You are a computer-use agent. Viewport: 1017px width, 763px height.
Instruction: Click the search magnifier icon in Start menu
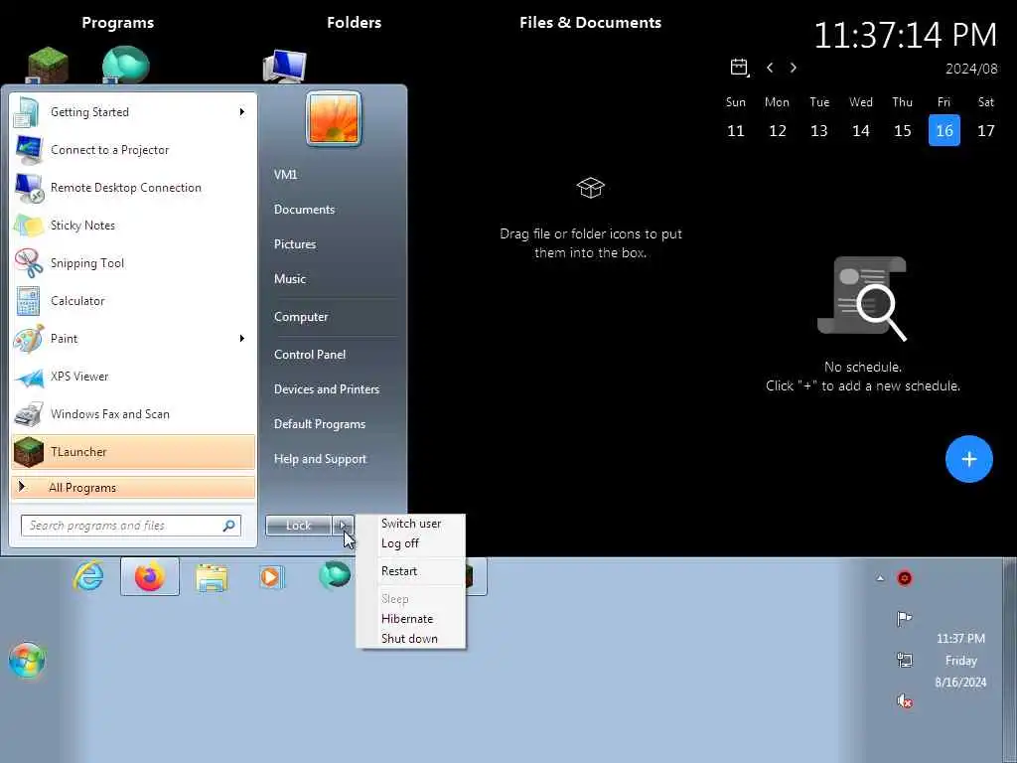(x=229, y=526)
